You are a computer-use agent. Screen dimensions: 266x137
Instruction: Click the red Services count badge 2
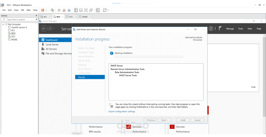pos(172,127)
